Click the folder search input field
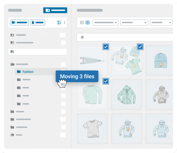Viewport: 177px width, 153px height. pyautogui.click(x=37, y=52)
